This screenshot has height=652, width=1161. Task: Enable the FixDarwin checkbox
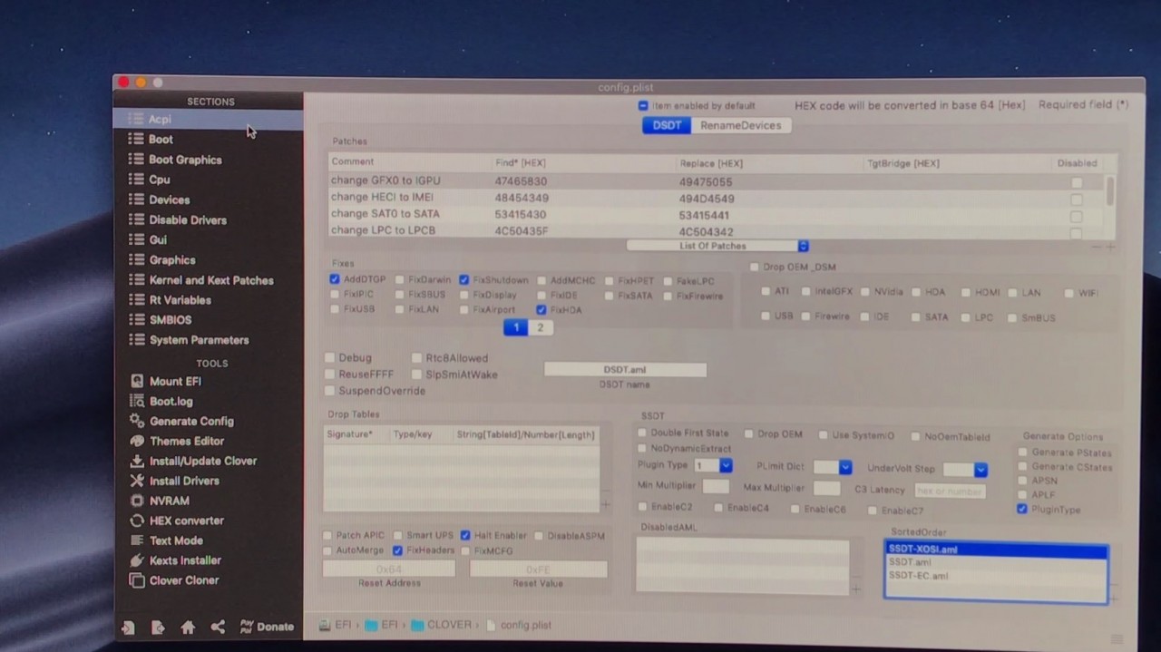pos(400,279)
